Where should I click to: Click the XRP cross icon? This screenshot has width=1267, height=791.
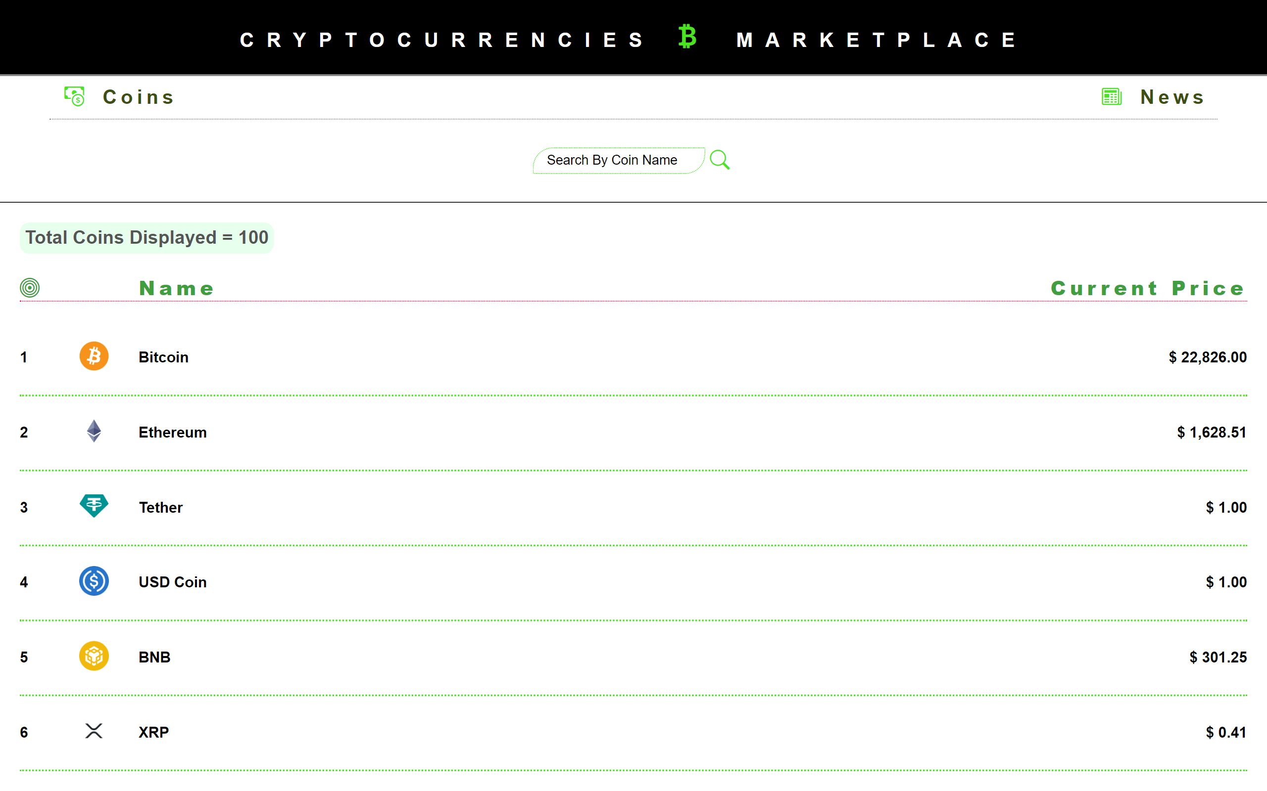[x=94, y=731]
